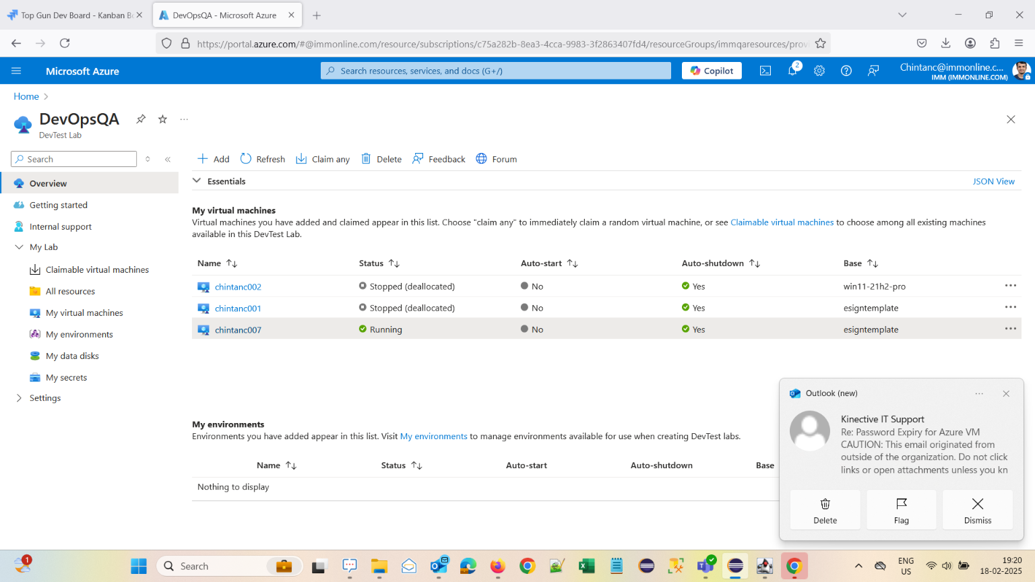Sort virtual machines by Base
This screenshot has width=1035, height=582.
pos(860,263)
